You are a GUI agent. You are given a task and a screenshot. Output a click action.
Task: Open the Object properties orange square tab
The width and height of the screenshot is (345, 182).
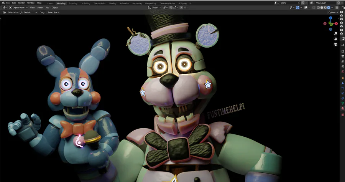click(x=343, y=78)
